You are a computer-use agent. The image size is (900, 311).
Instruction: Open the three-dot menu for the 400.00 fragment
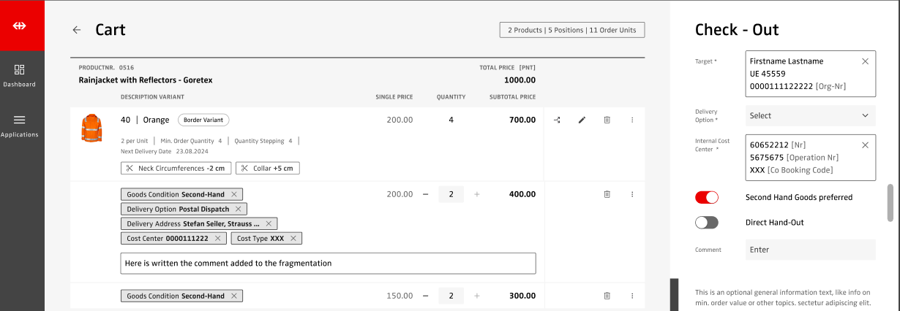click(x=632, y=194)
